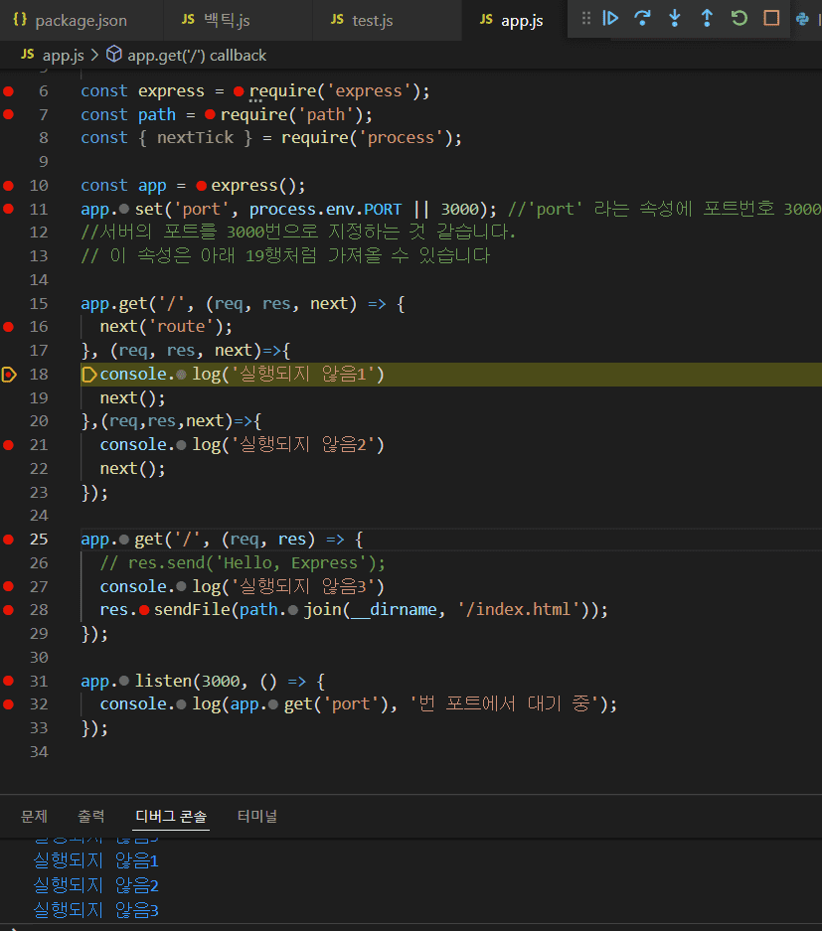Screen dimensions: 822x931
Task: Click console output '실행되지 않음1'
Action: (x=95, y=860)
